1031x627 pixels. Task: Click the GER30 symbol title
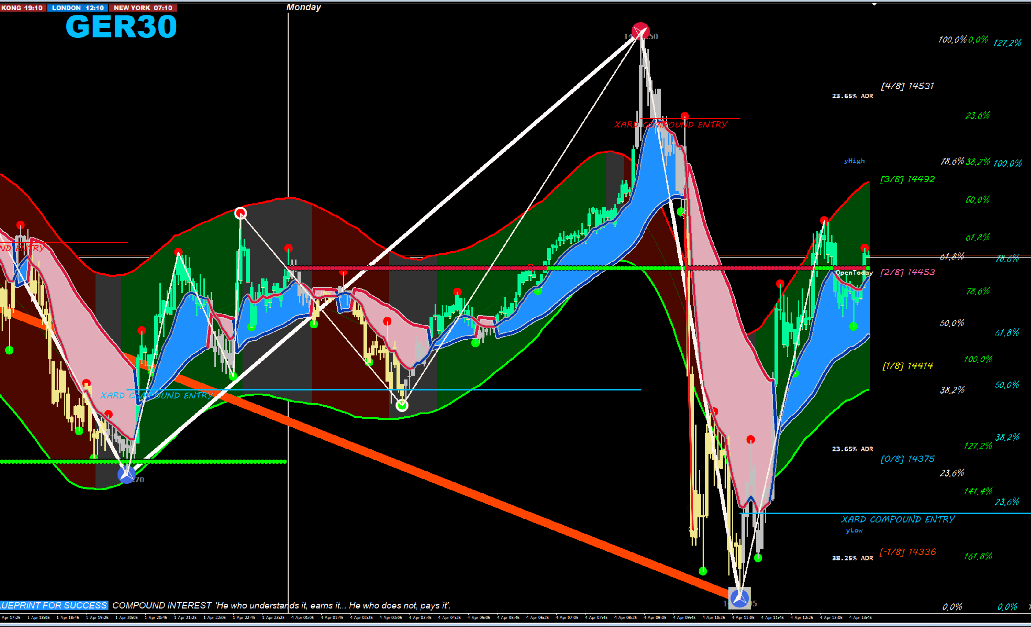[121, 27]
